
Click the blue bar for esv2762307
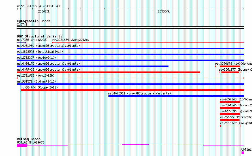130,60
